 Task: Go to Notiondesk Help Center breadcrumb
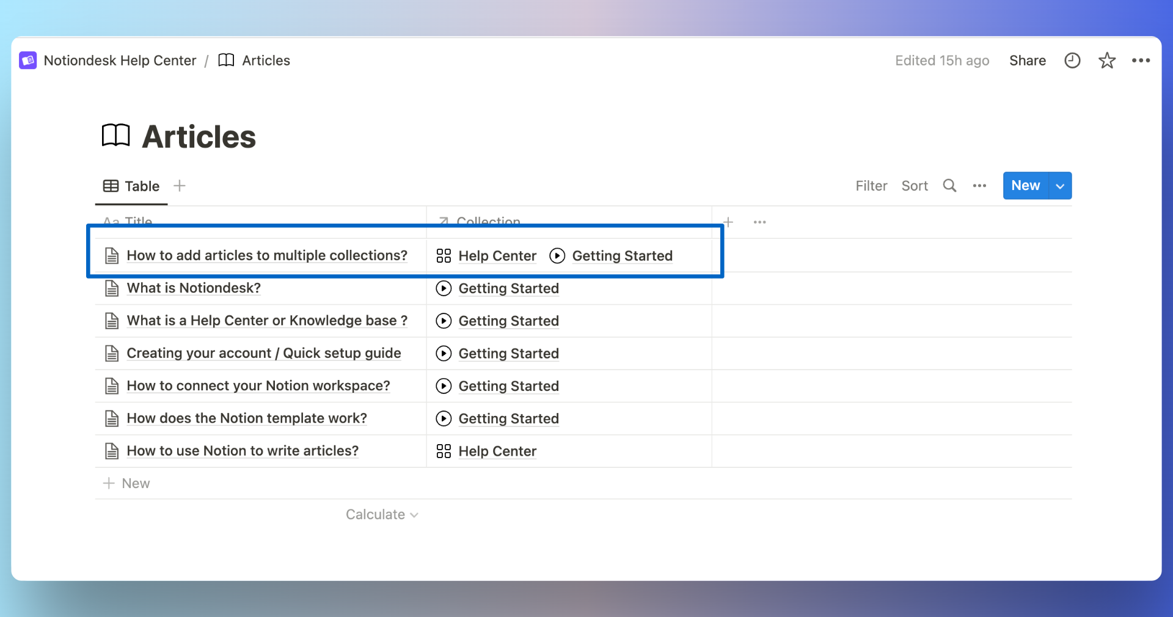120,60
